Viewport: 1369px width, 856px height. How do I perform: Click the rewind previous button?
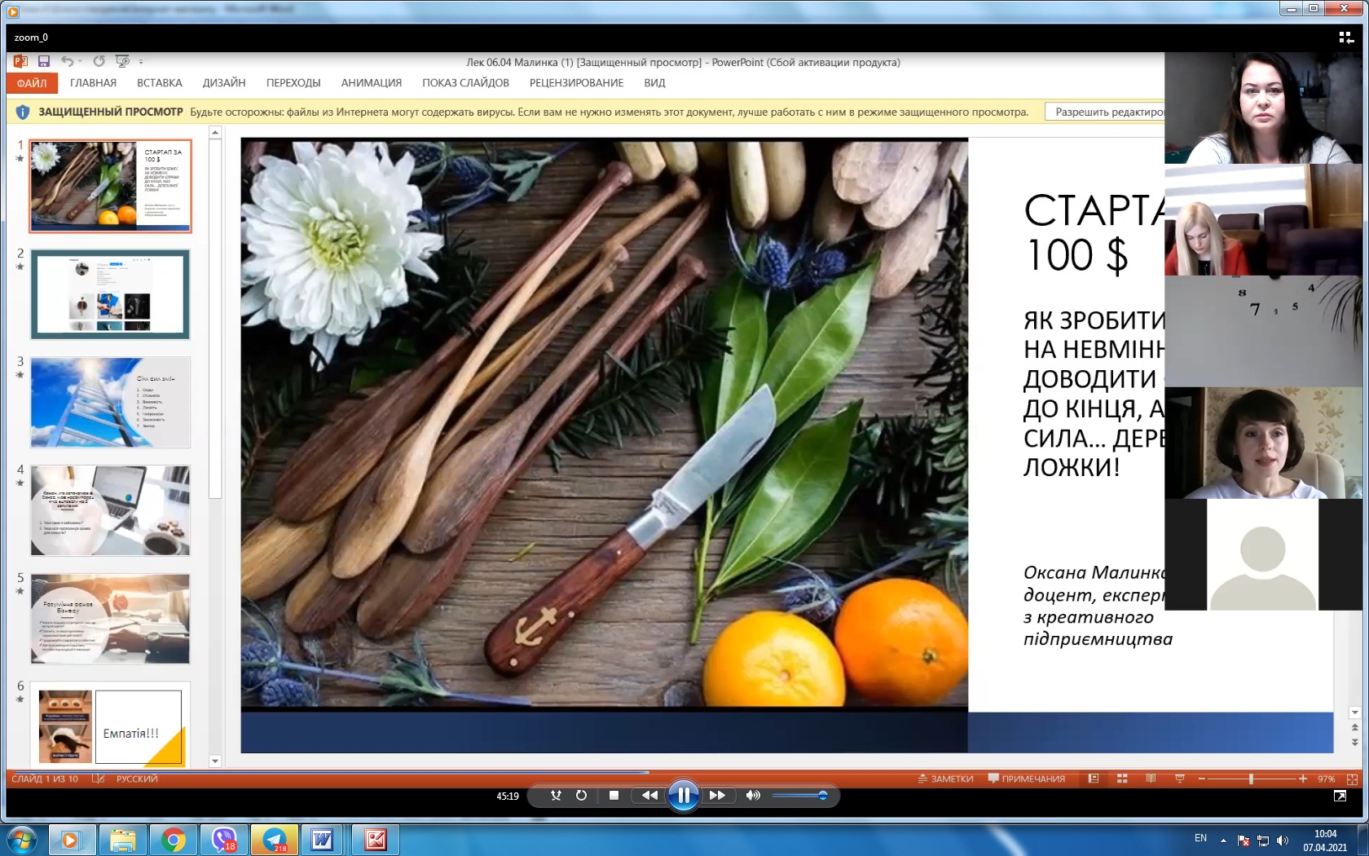649,796
